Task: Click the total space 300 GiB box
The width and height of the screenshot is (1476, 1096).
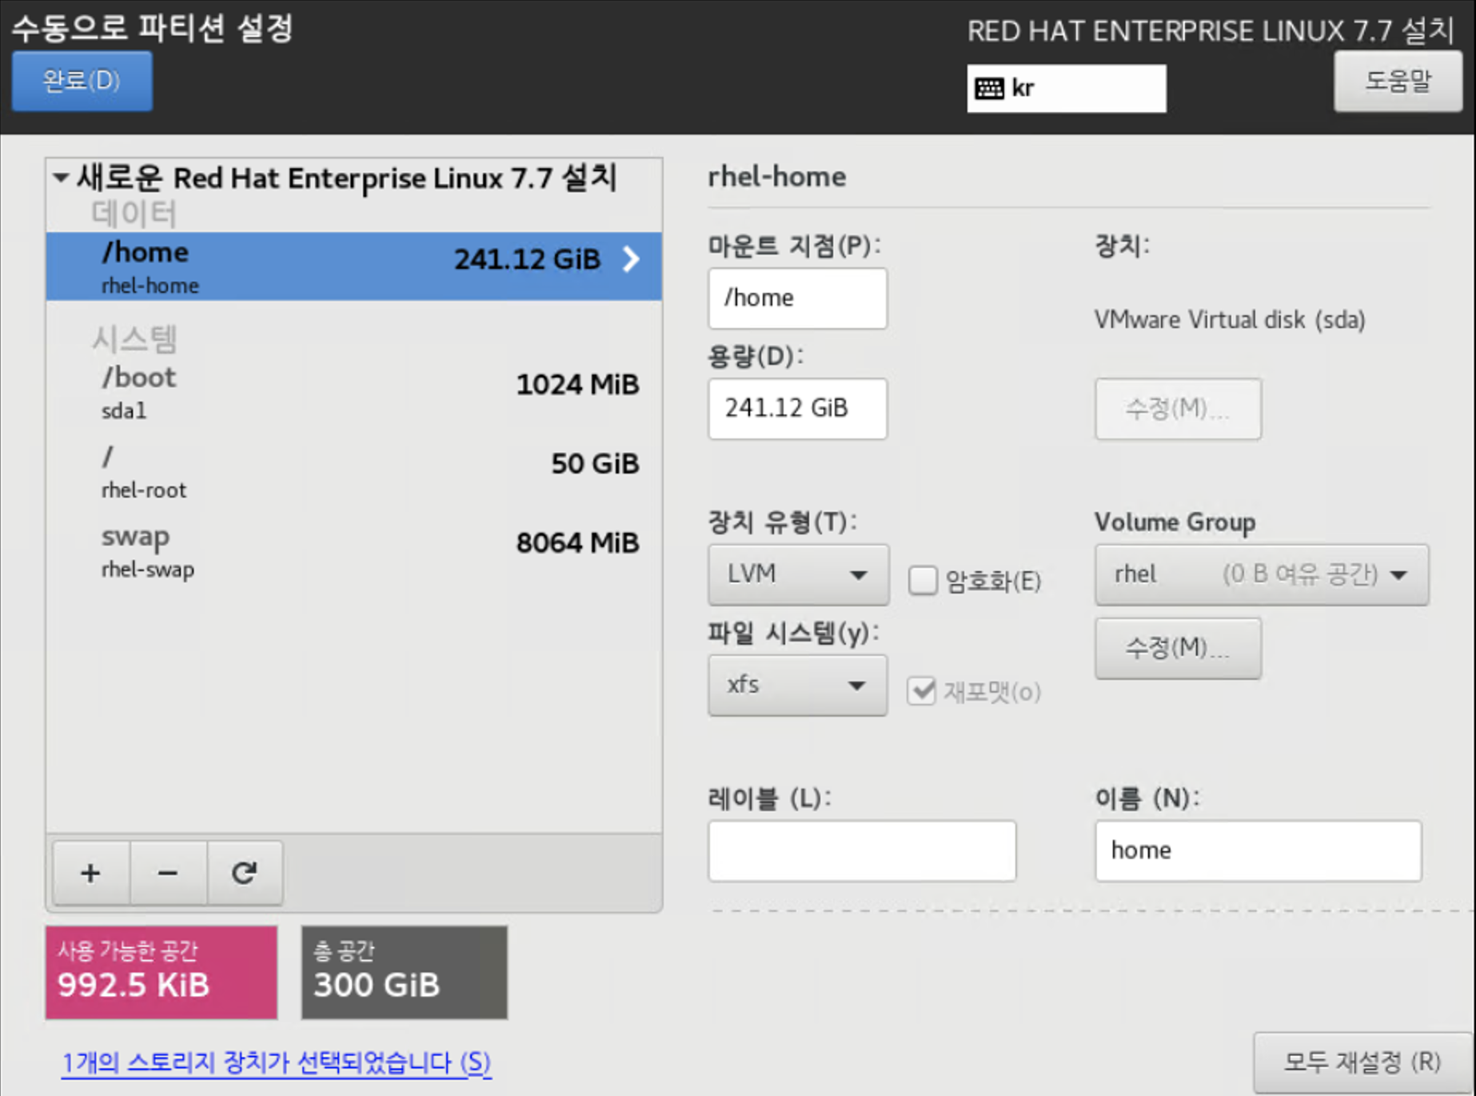Action: pos(404,972)
